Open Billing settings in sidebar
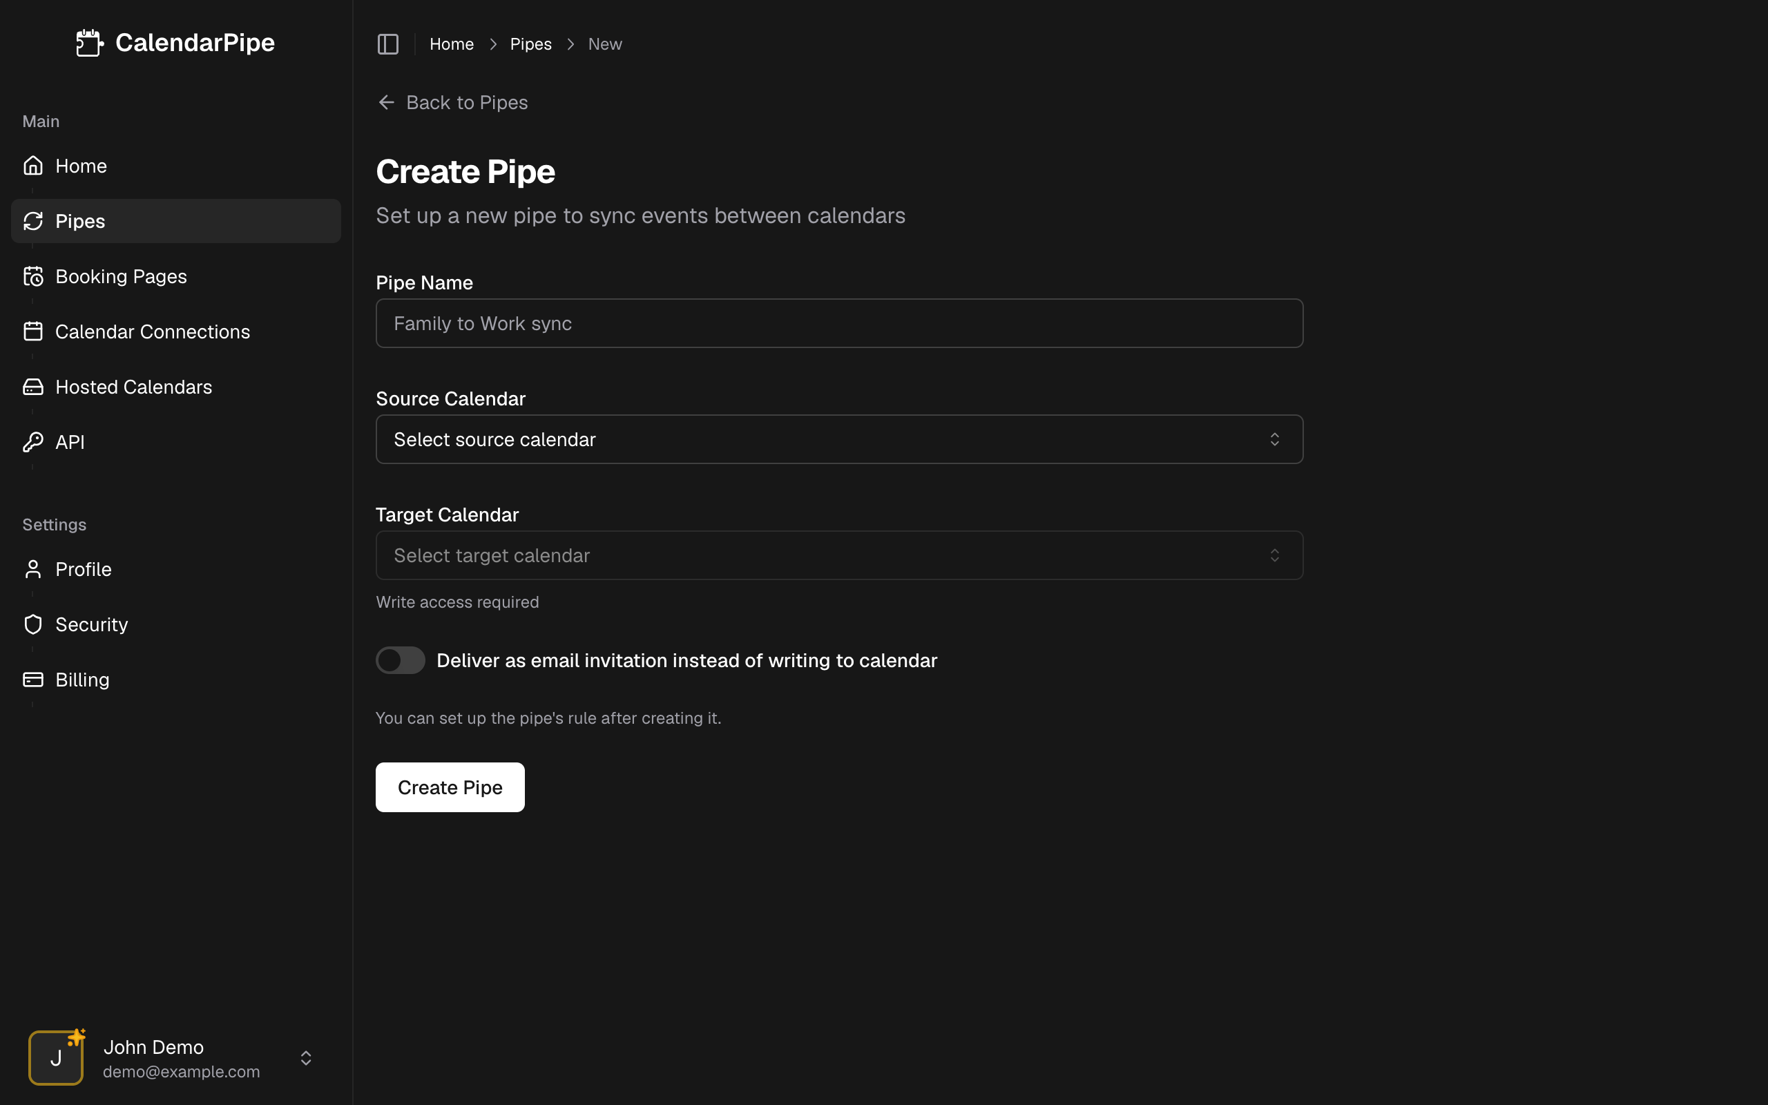 tap(176, 680)
